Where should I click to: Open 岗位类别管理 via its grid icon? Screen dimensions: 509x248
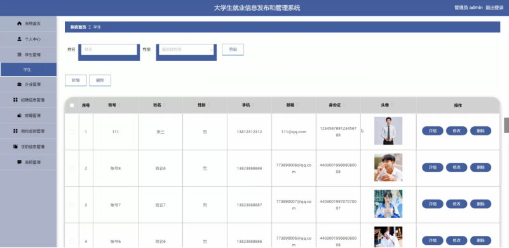click(x=15, y=131)
